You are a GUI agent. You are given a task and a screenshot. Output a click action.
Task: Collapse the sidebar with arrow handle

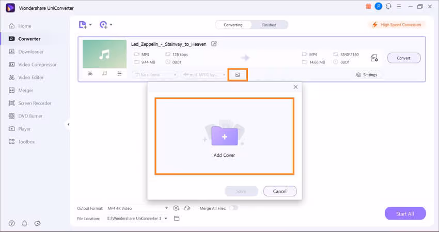click(x=68, y=124)
